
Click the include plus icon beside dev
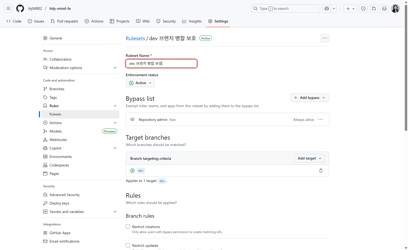(x=132, y=171)
